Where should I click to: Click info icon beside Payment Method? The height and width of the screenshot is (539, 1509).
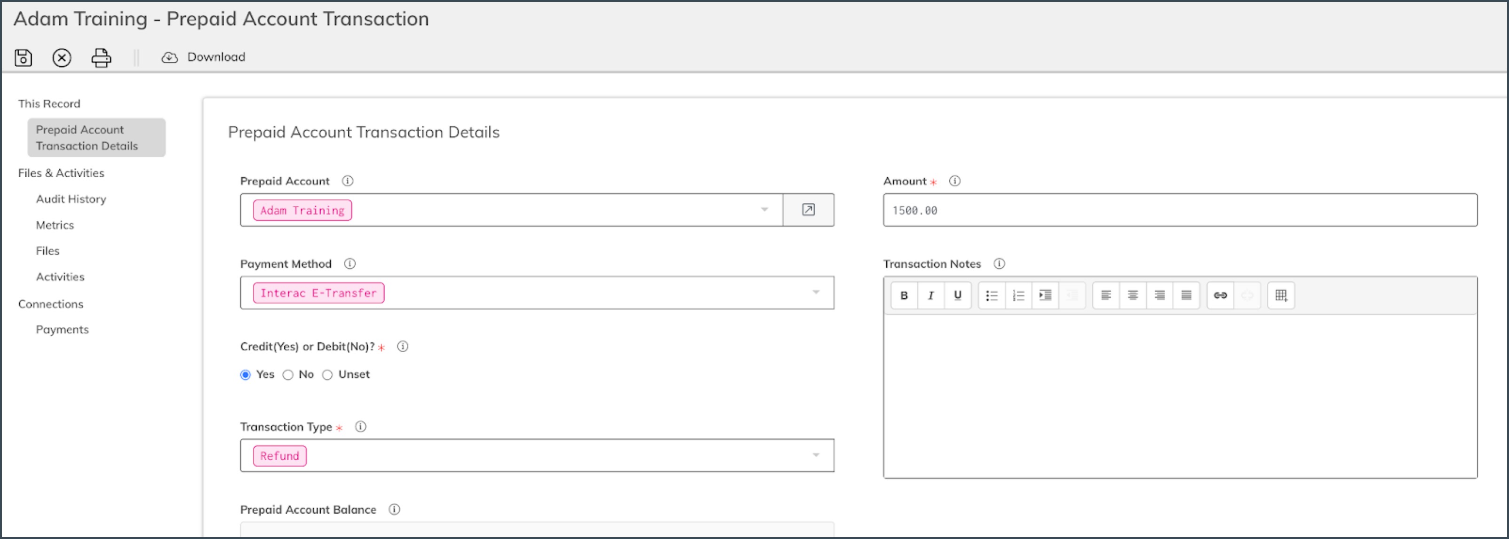coord(349,264)
